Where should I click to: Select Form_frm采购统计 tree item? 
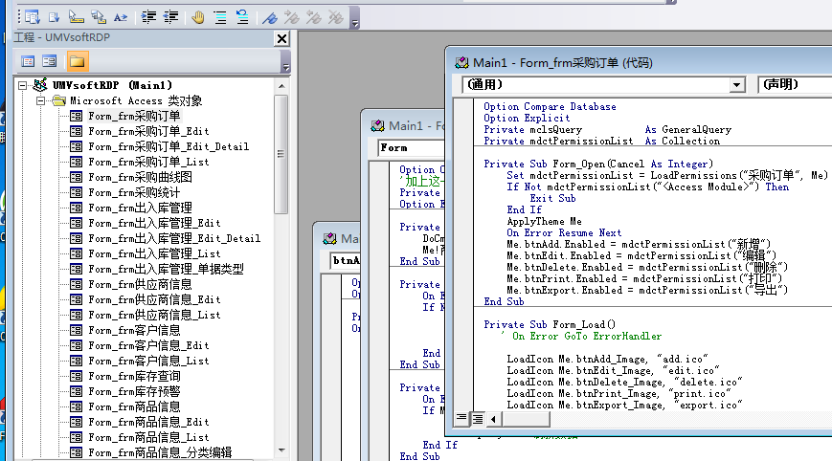click(x=134, y=192)
